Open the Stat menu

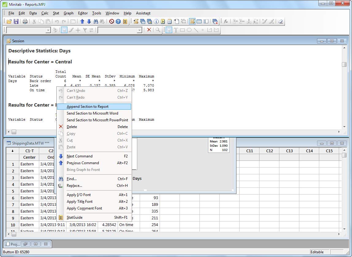pos(56,13)
